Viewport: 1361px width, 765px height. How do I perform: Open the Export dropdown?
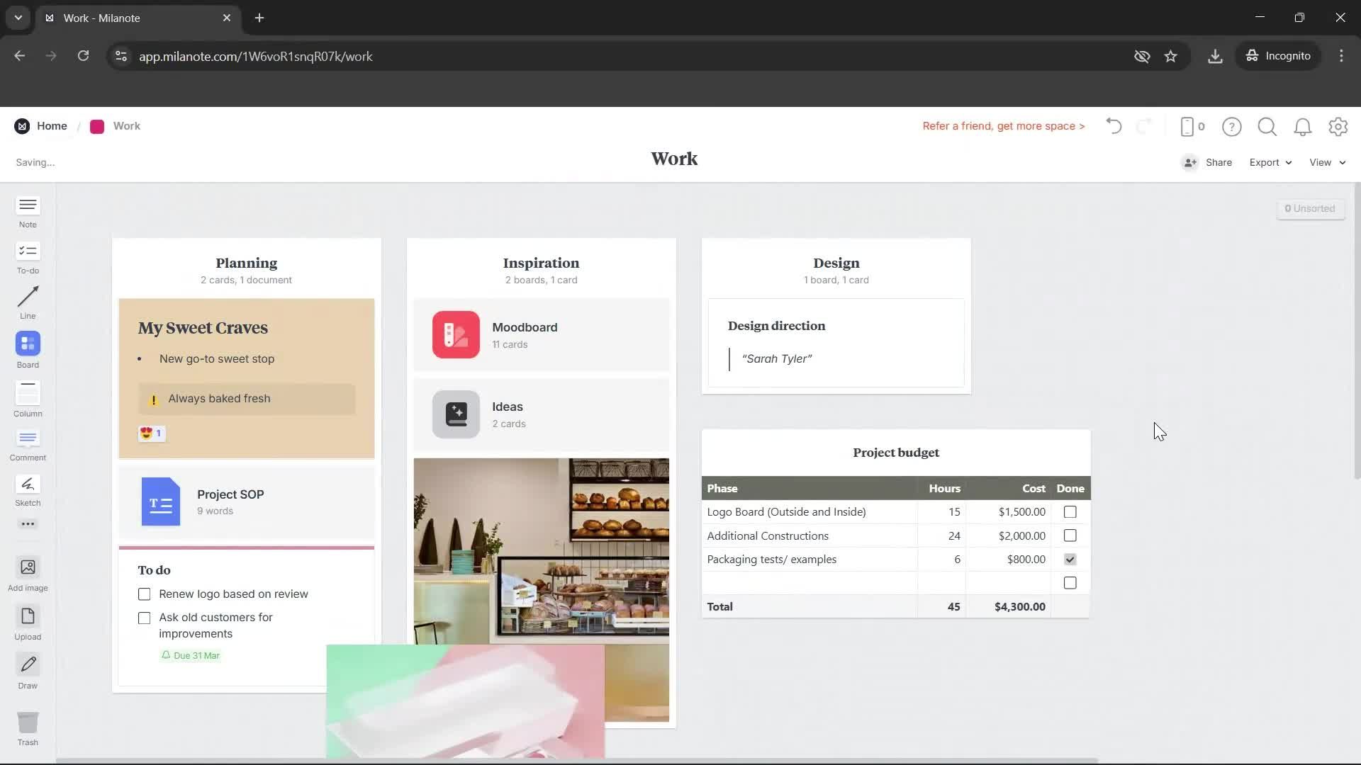click(1268, 162)
